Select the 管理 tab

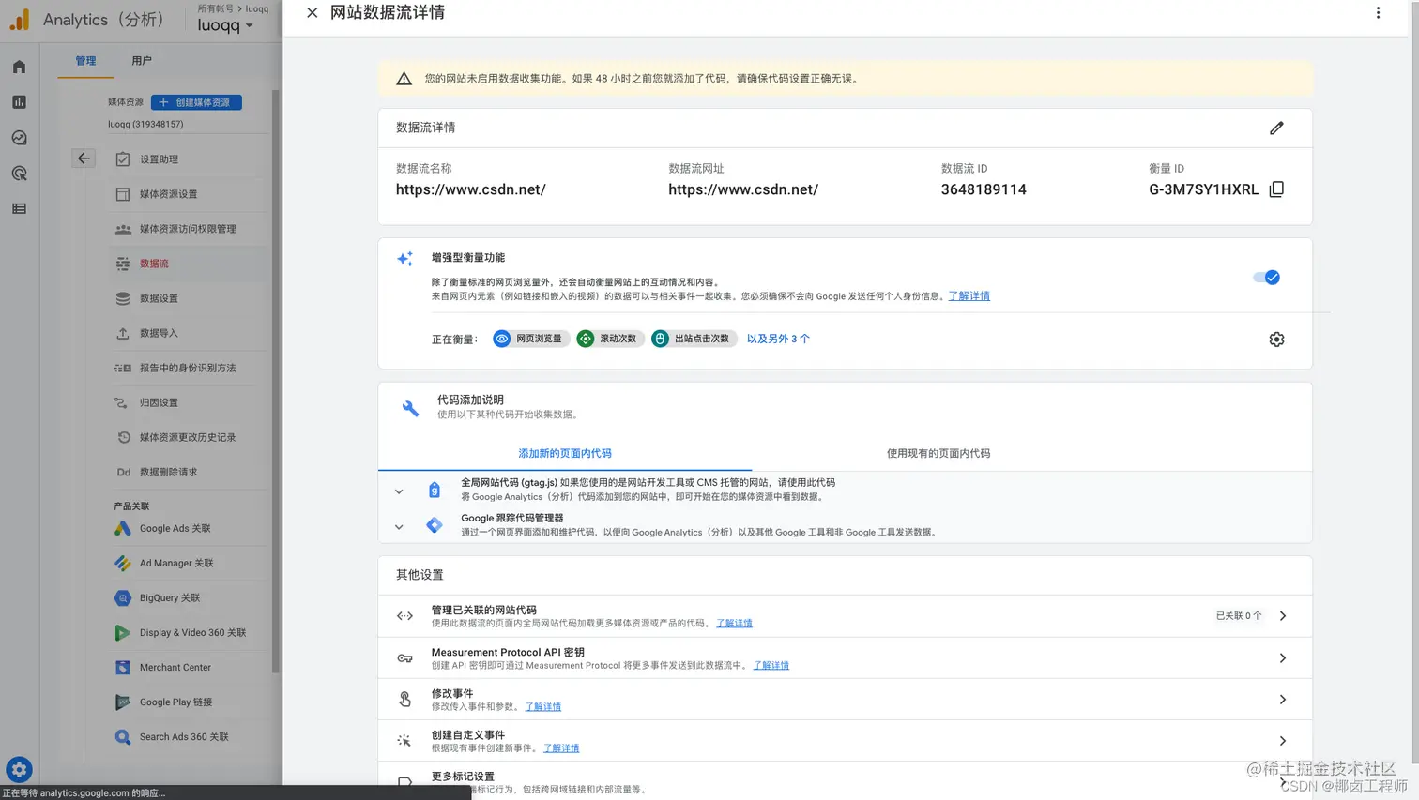pyautogui.click(x=85, y=61)
